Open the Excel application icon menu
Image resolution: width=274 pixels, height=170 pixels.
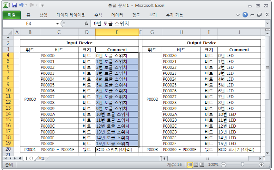tap(6, 5)
